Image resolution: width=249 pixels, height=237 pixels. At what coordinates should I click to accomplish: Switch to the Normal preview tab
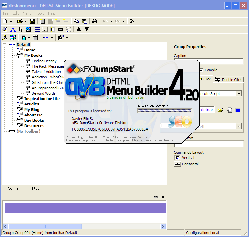tap(13, 189)
